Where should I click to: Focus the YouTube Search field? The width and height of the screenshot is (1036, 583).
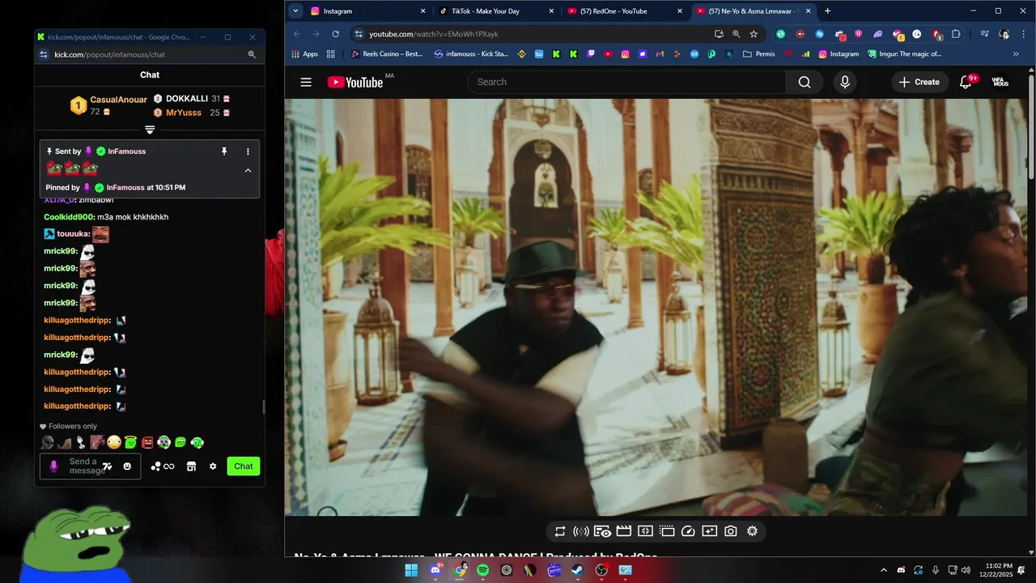tap(626, 82)
